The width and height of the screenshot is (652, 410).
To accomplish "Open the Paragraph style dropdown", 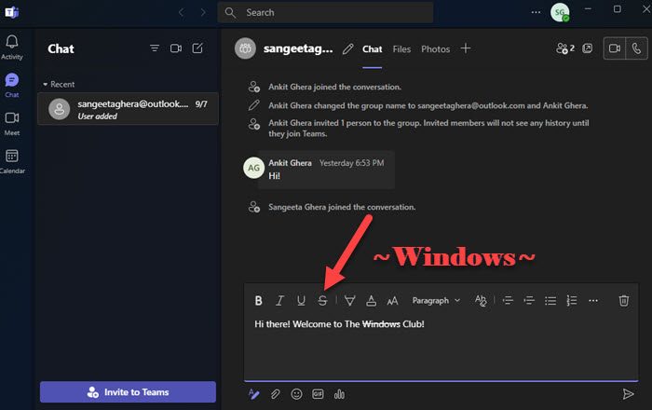I will tap(436, 300).
